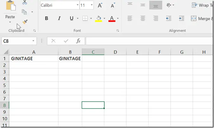Select column G header
The height and width of the screenshot is (128, 214).
click(182, 52)
